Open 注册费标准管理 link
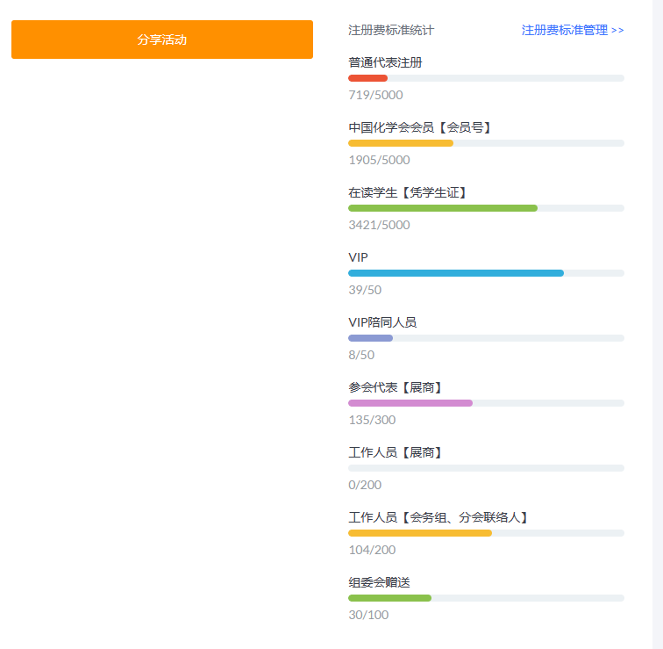This screenshot has height=649, width=663. (x=573, y=30)
